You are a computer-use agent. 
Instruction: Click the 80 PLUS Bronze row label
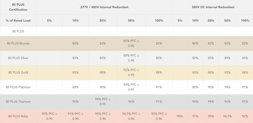click(x=18, y=44)
